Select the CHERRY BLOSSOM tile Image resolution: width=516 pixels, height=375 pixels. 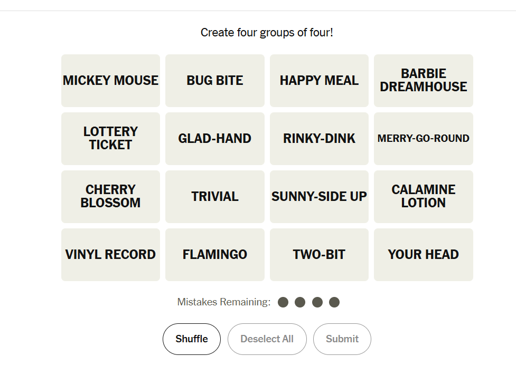tap(110, 197)
